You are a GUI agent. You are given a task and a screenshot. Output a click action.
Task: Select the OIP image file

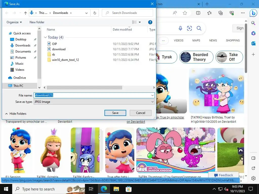(54, 44)
